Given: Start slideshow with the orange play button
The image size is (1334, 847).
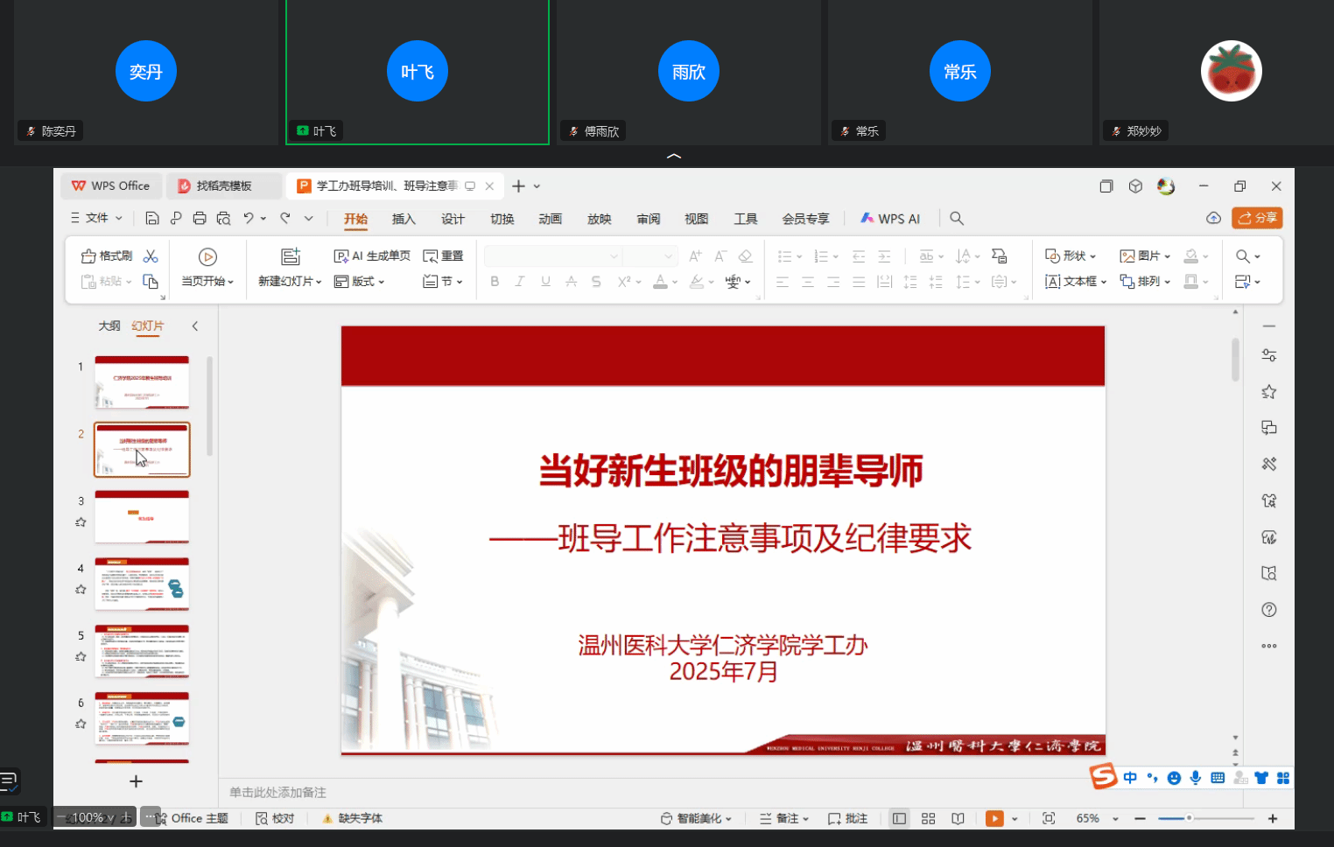Looking at the screenshot, I should (994, 818).
